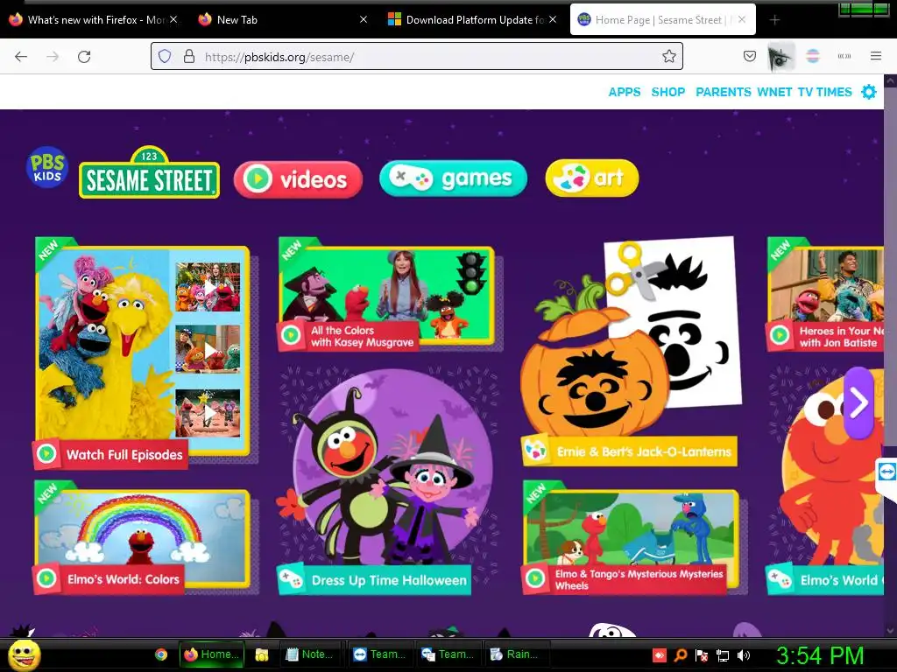Open the folder icon in the taskbar
The image size is (897, 672).
tap(261, 654)
